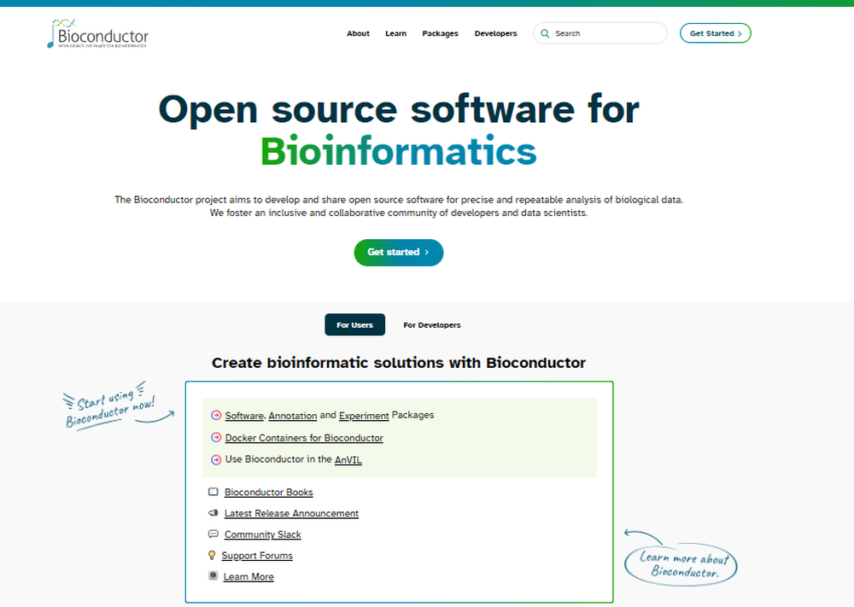Switch to the For Developers tab
The image size is (854, 607).
coord(432,325)
